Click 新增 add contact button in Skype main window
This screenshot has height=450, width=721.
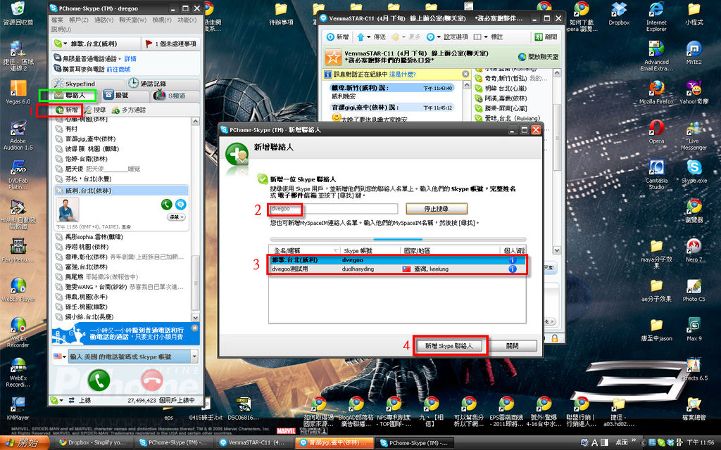pos(67,110)
